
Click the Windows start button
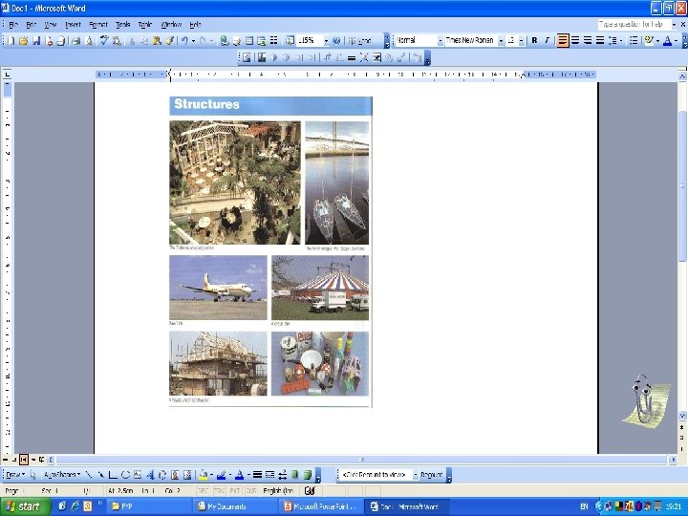pyautogui.click(x=25, y=506)
